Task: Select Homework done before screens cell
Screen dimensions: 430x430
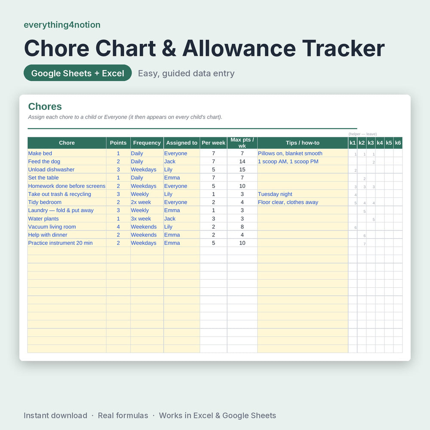Action: pyautogui.click(x=67, y=186)
